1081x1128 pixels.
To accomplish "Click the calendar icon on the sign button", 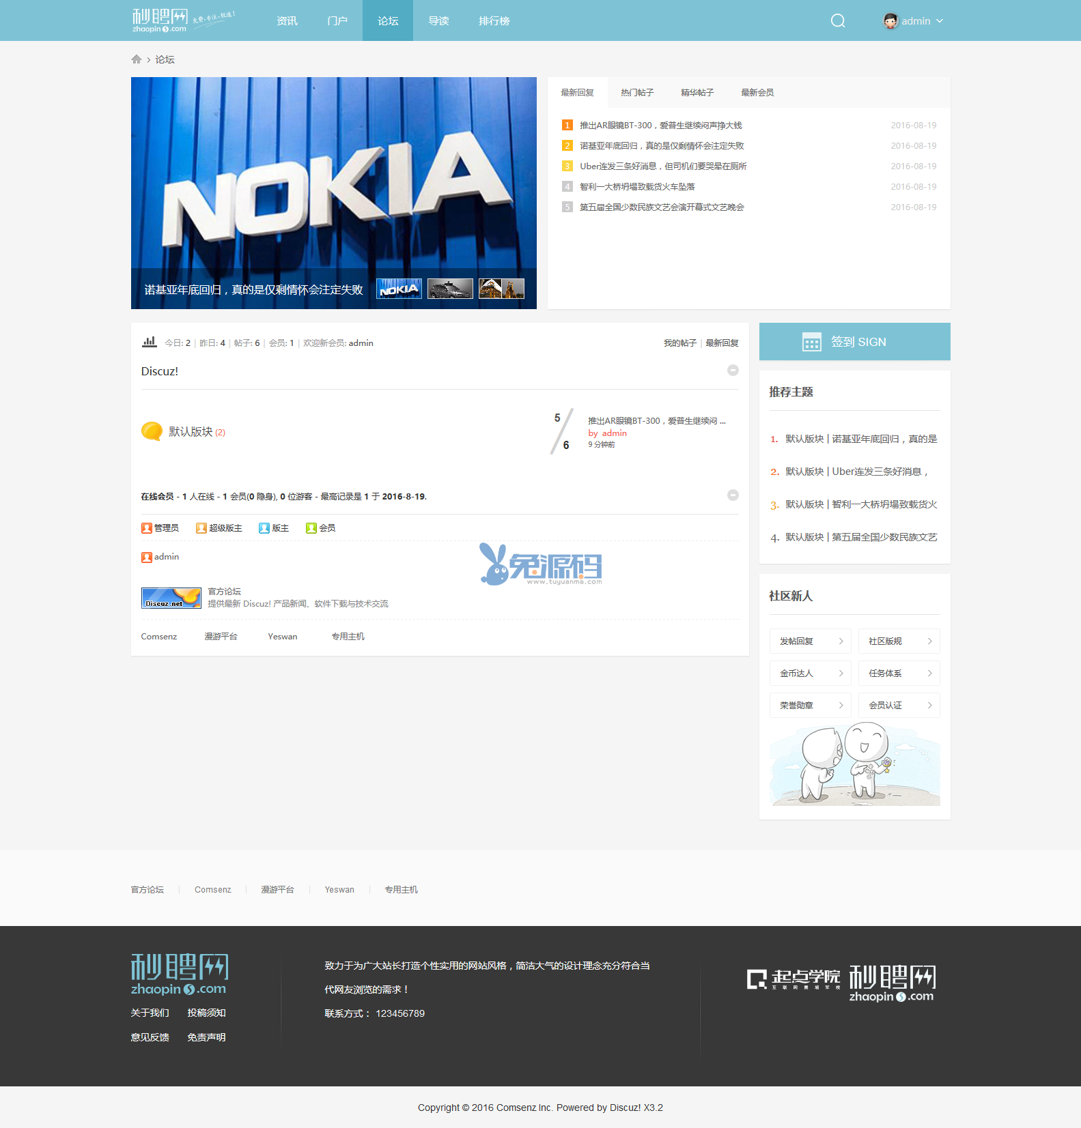I will point(812,342).
